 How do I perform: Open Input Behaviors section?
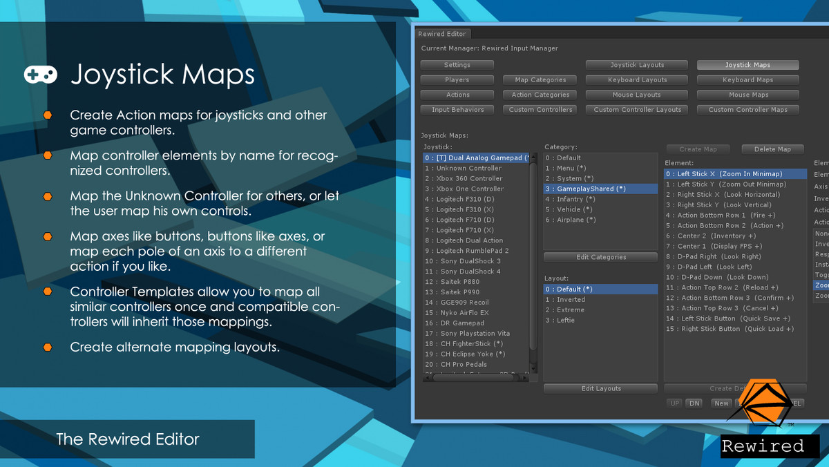point(457,110)
